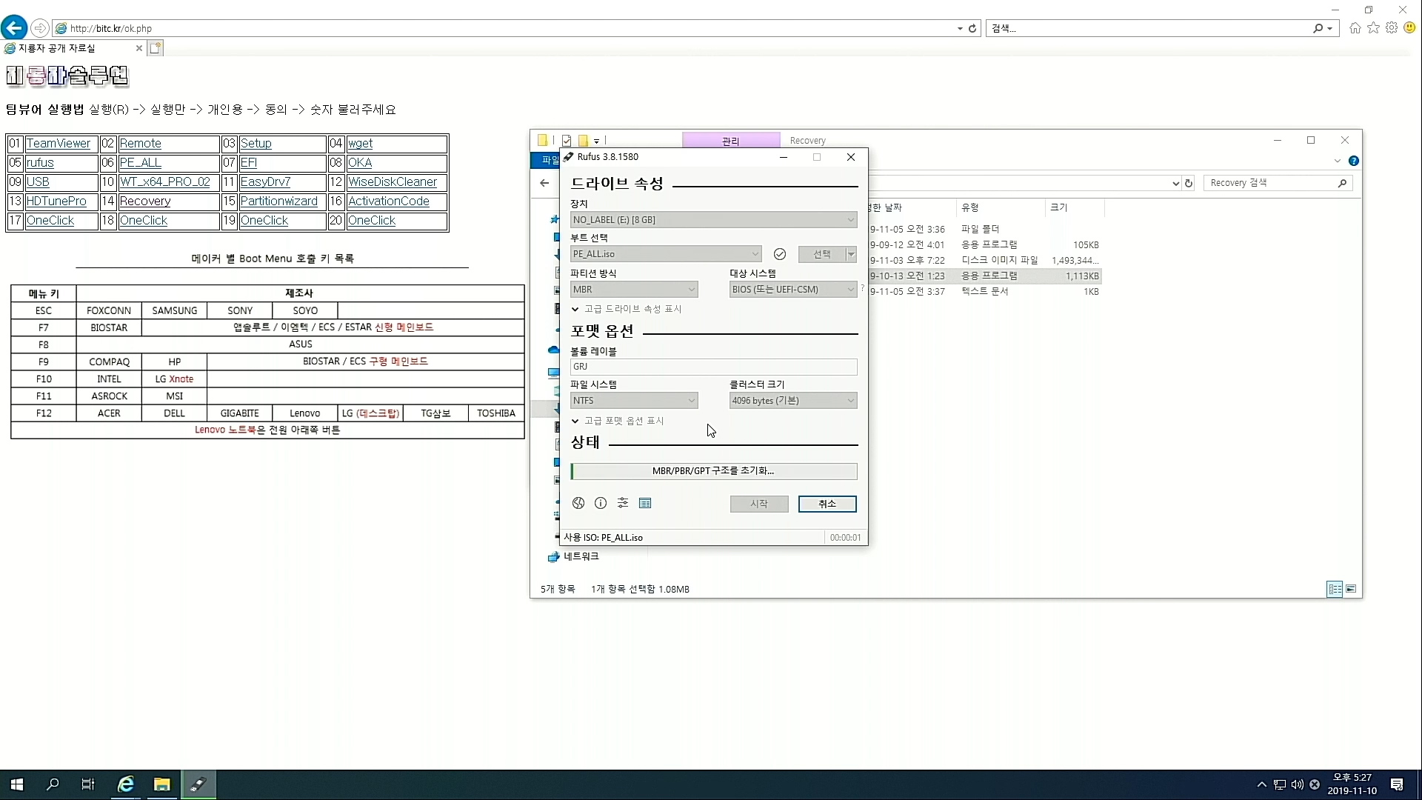Click the 취소 cancel button in Rufus
The height and width of the screenshot is (800, 1422).
pyautogui.click(x=827, y=504)
